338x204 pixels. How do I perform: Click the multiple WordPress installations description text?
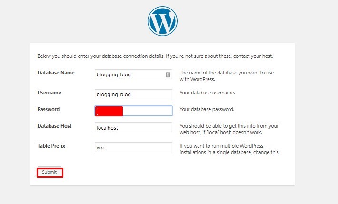tap(229, 149)
